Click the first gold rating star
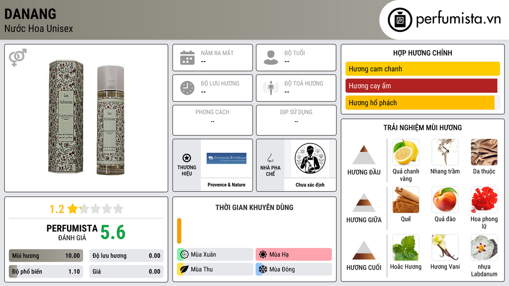Screen dimensions: 509x286 73,209
